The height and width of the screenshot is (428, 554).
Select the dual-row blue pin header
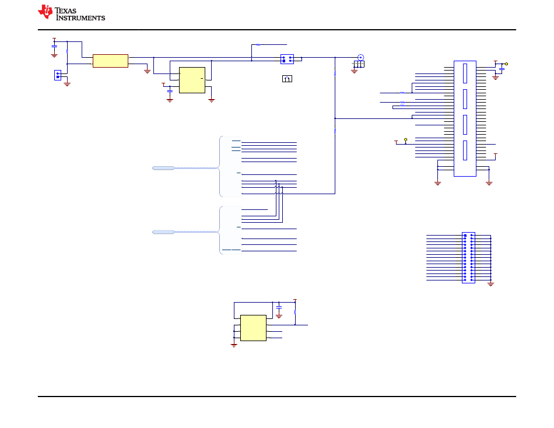468,258
